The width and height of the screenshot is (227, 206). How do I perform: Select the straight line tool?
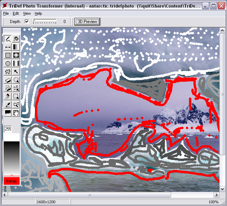(x=8, y=47)
